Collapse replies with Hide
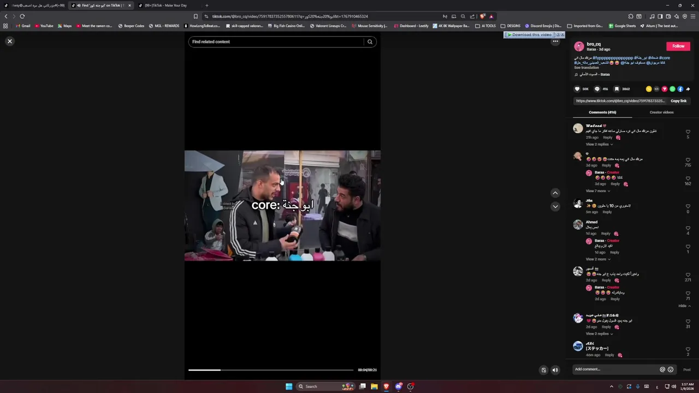 click(684, 306)
